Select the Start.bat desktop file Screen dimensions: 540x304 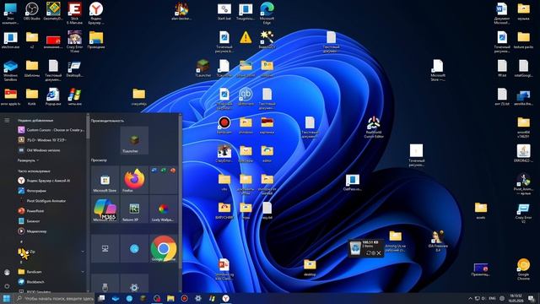click(224, 11)
